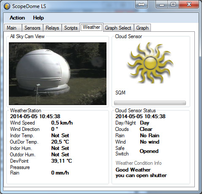This screenshot has height=194, width=202.
Task: Close the ScopeDome LS window
Action: click(x=189, y=4)
